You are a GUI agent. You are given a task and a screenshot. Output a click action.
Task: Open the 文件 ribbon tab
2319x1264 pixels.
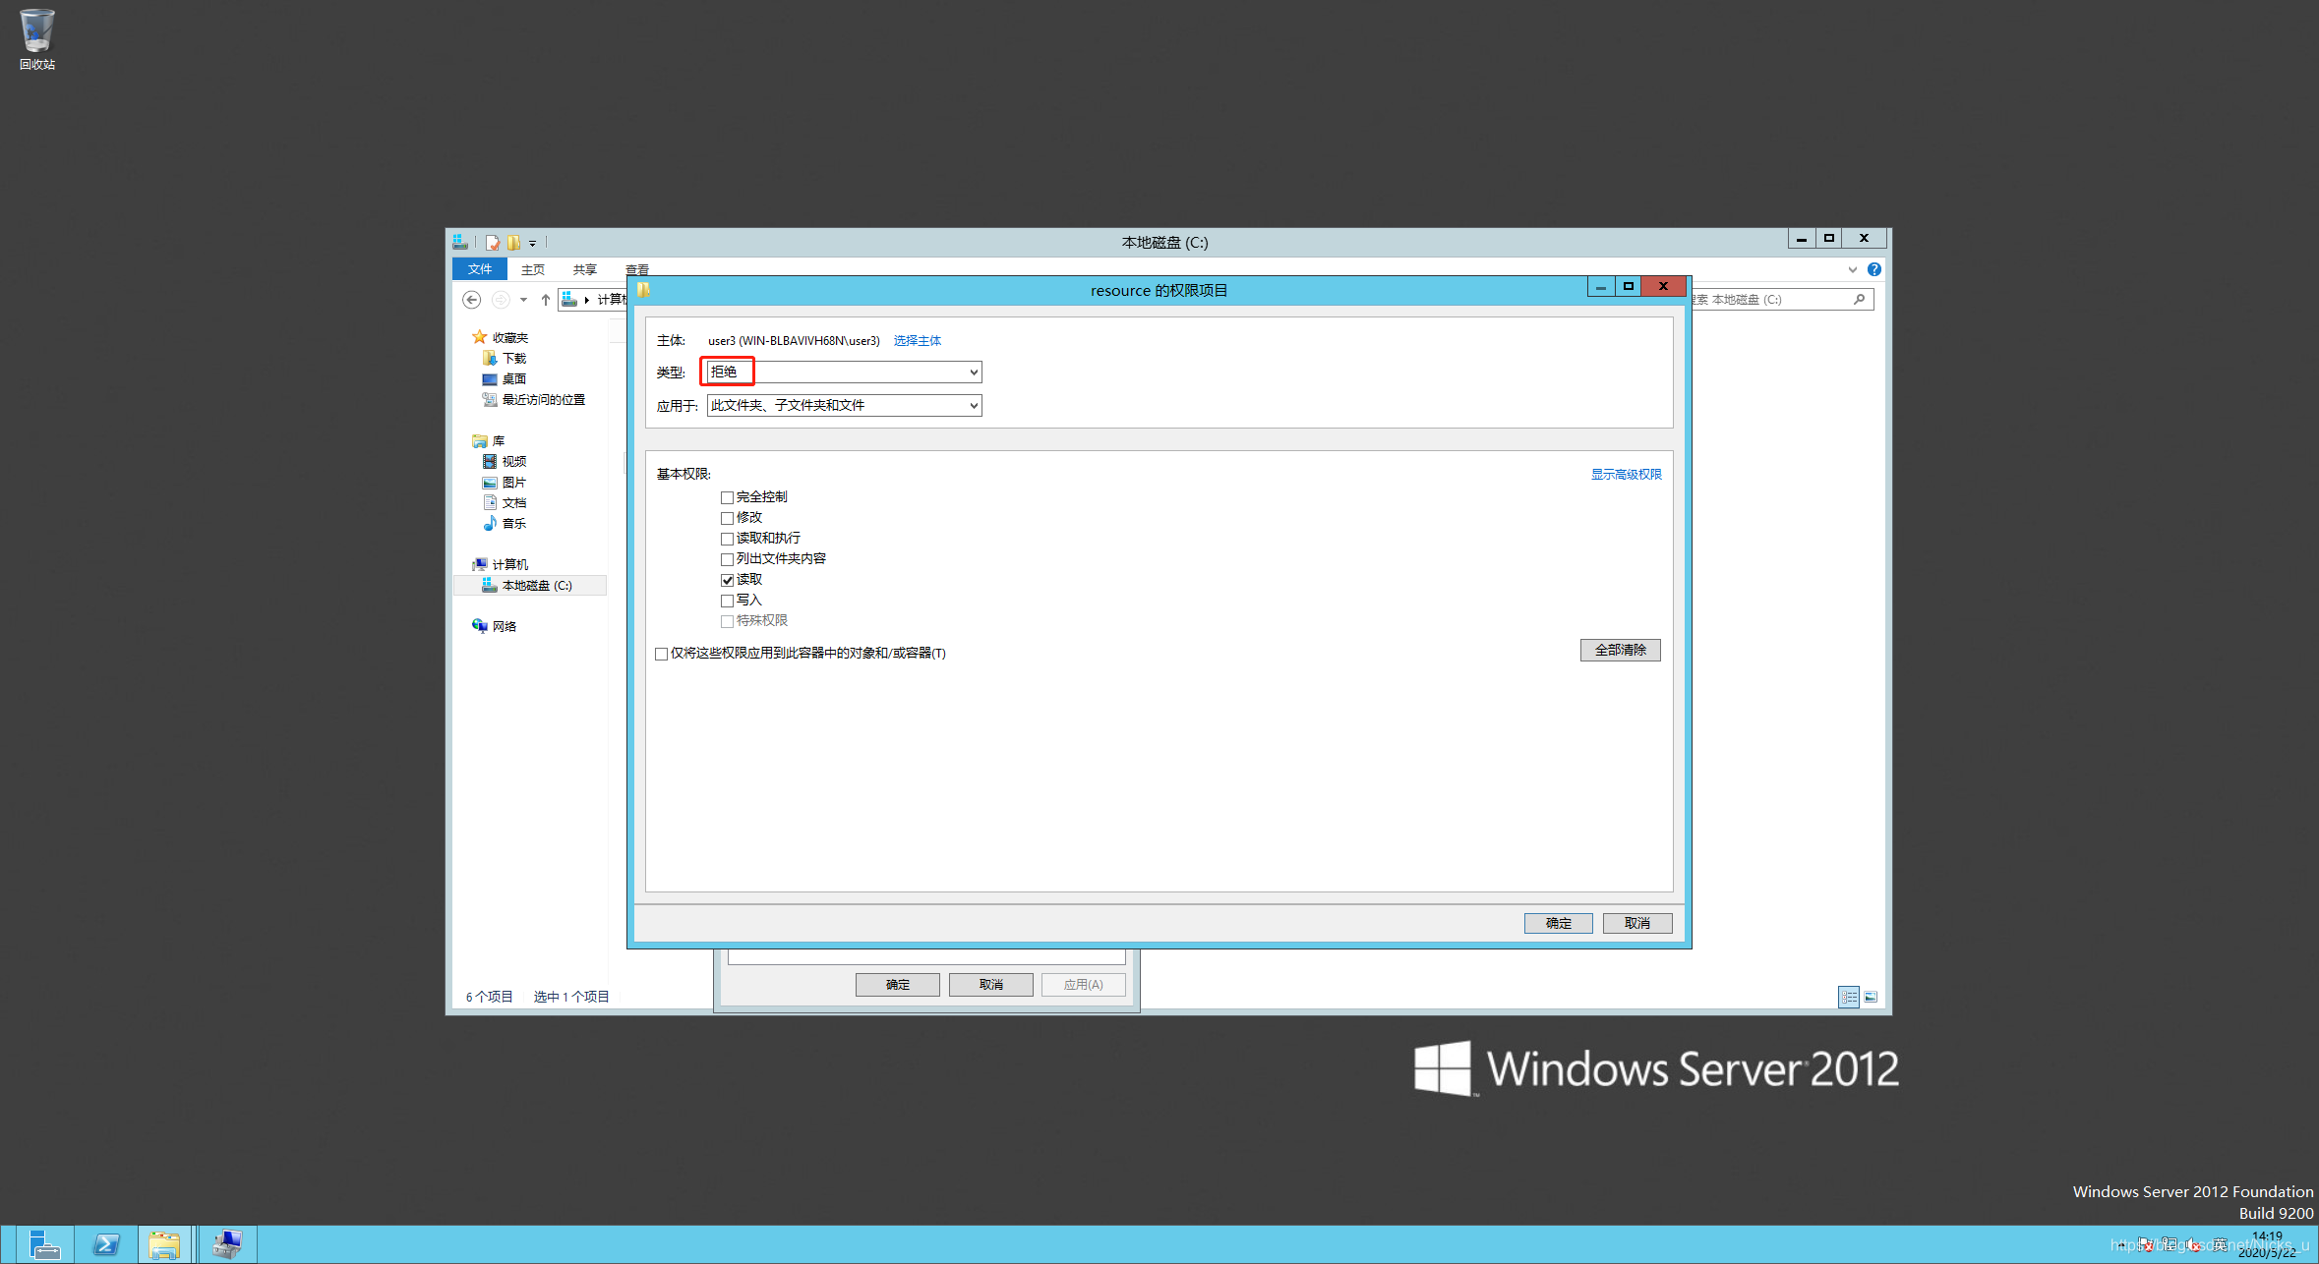(480, 269)
